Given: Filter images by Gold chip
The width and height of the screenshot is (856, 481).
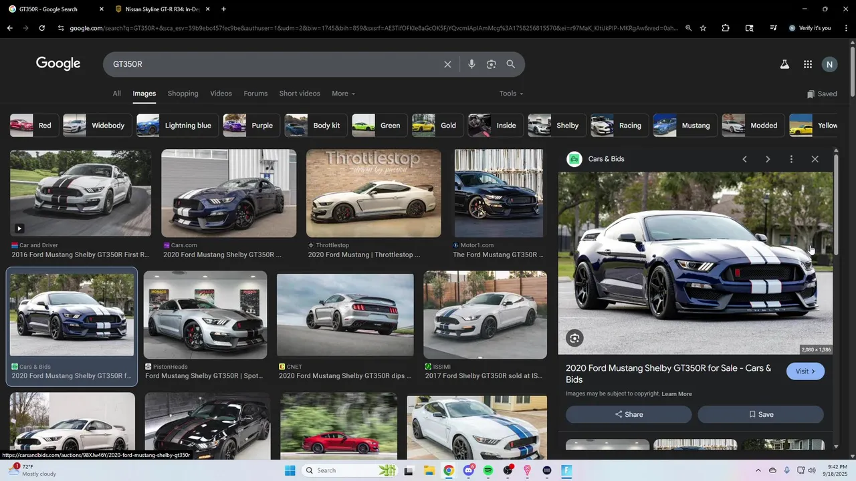Looking at the screenshot, I should [x=437, y=126].
